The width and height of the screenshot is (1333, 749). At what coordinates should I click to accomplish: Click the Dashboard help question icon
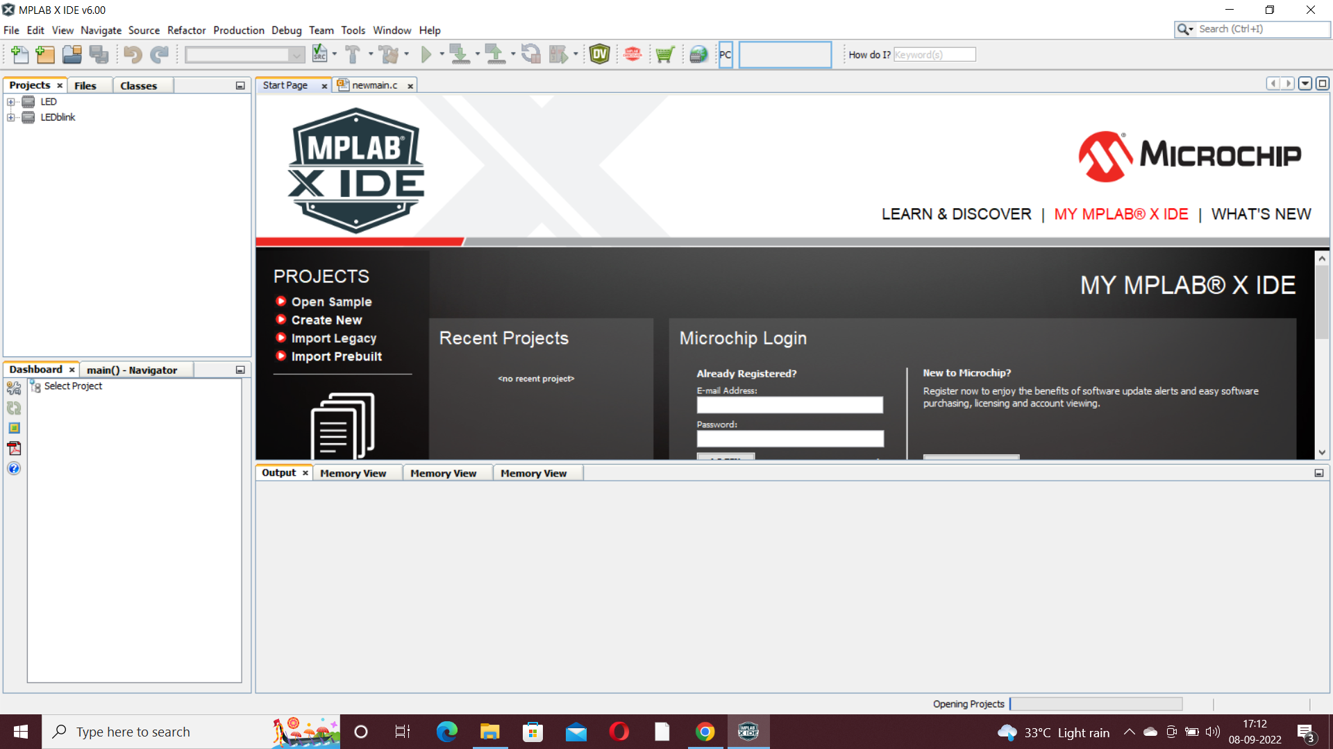point(14,468)
